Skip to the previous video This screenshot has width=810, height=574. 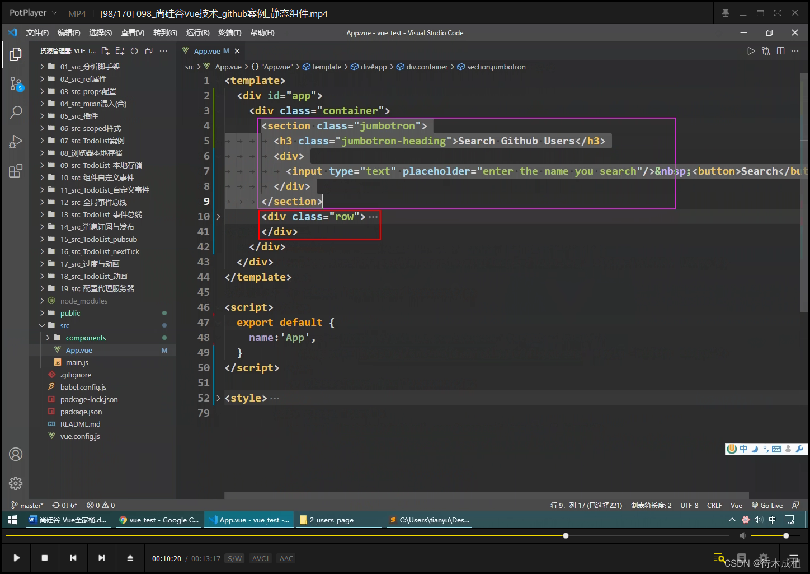click(73, 558)
